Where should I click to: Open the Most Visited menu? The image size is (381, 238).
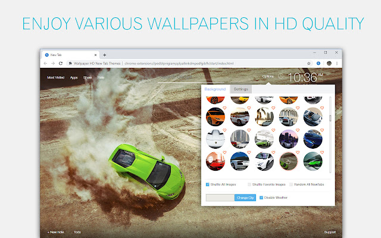click(x=55, y=77)
